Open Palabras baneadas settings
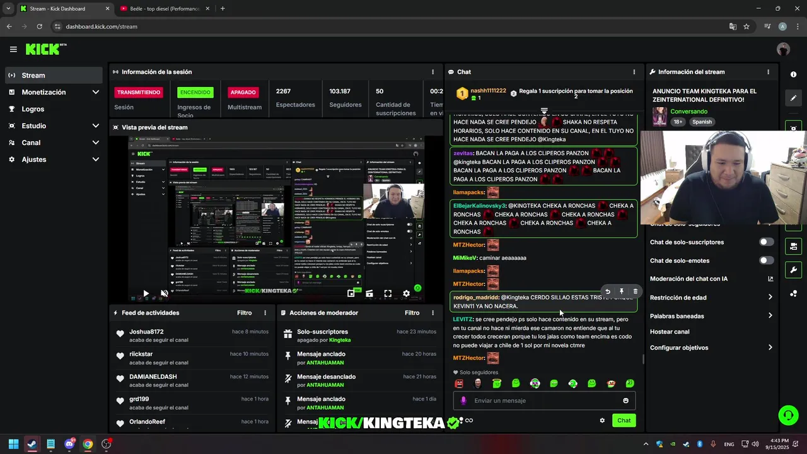This screenshot has width=807, height=454. pyautogui.click(x=711, y=316)
